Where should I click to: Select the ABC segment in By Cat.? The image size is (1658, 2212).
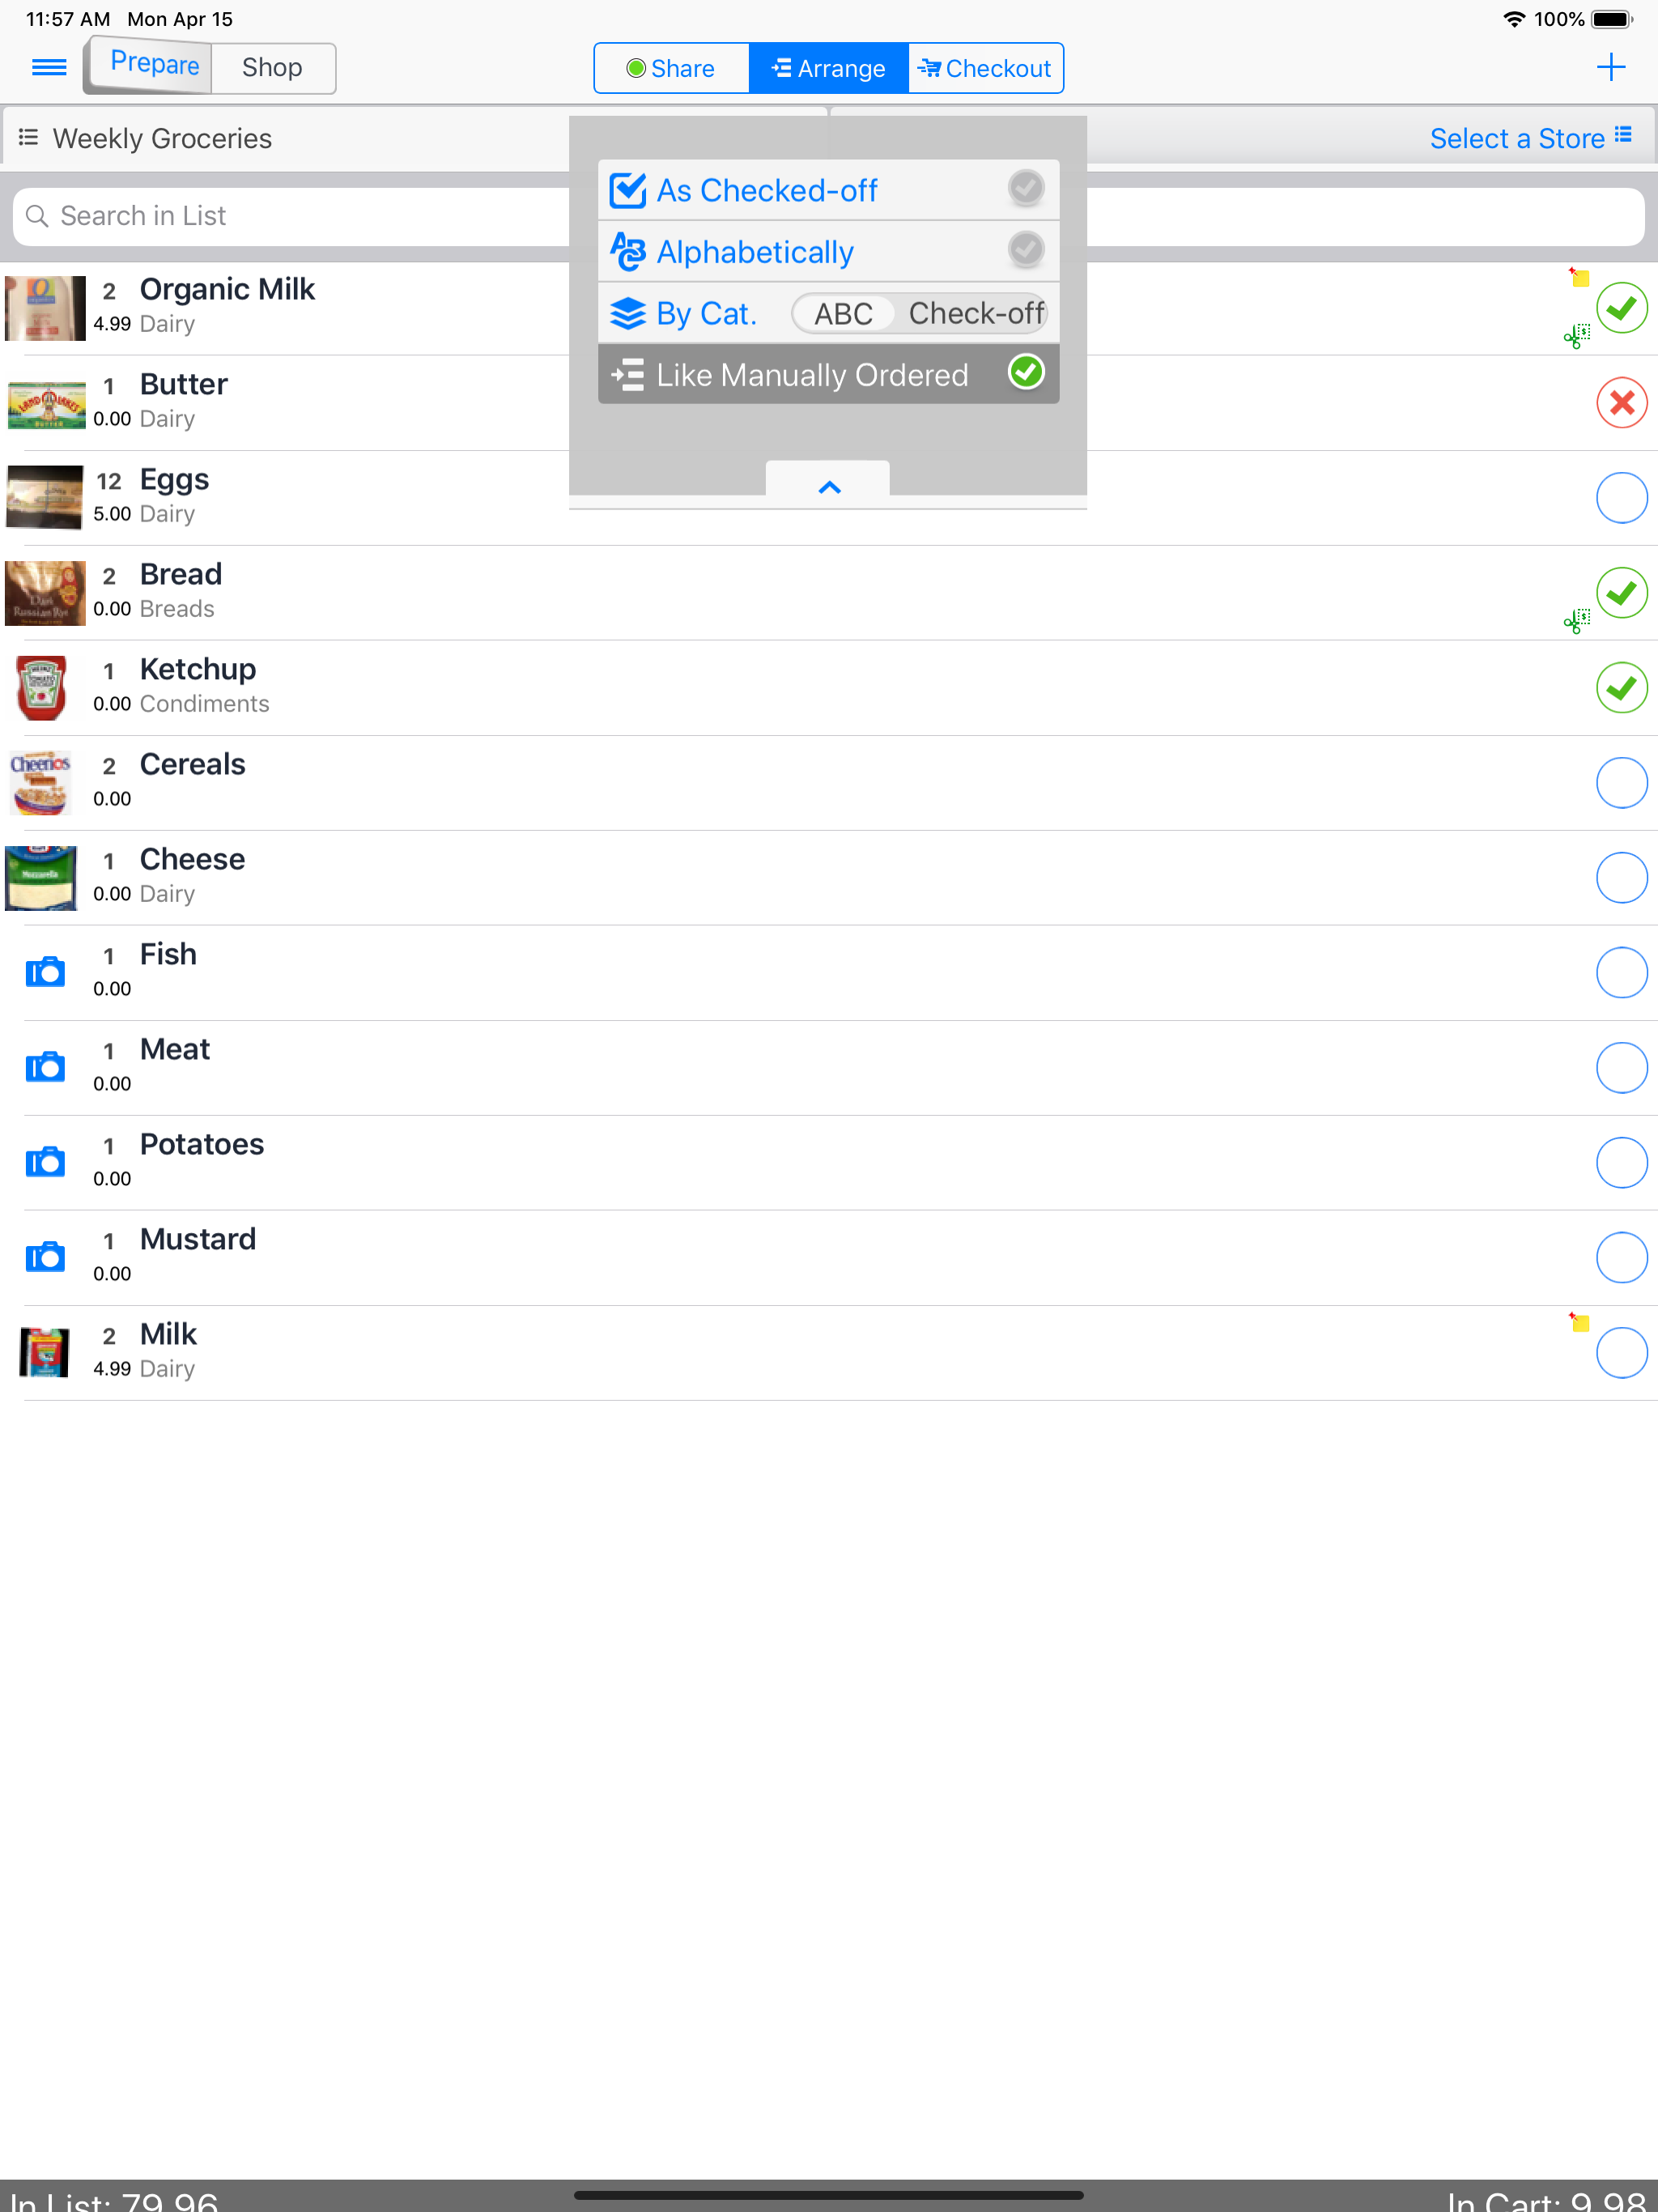[843, 314]
